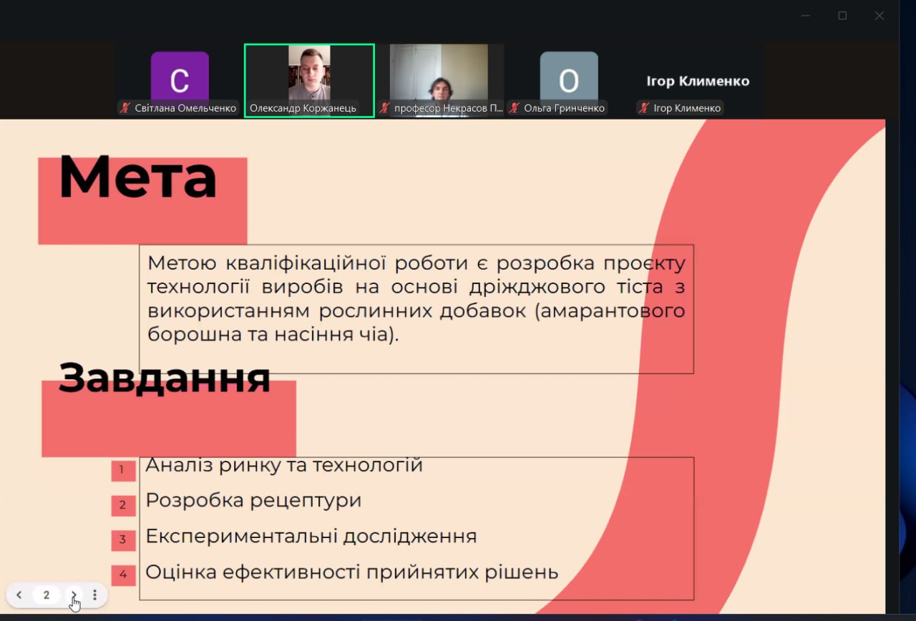The height and width of the screenshot is (621, 916).
Task: Maximize the meeting window
Action: pyautogui.click(x=842, y=16)
